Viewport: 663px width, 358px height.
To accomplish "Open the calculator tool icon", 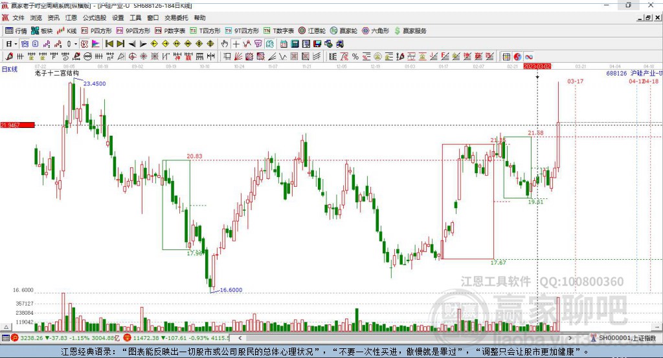I will coord(295,44).
